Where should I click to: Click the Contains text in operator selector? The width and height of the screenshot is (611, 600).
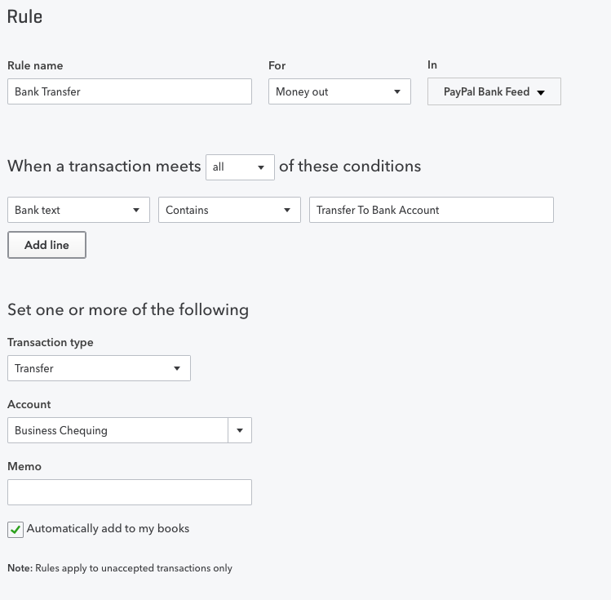pos(187,210)
